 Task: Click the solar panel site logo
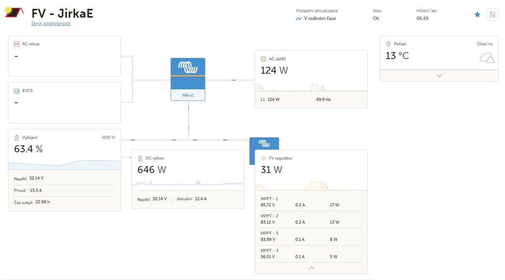[x=13, y=13]
